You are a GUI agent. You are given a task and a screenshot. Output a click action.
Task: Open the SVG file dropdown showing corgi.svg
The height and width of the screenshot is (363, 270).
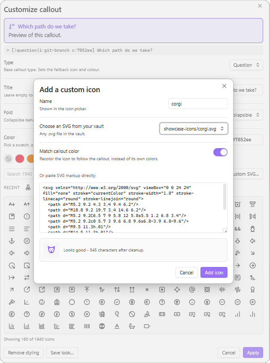click(194, 129)
